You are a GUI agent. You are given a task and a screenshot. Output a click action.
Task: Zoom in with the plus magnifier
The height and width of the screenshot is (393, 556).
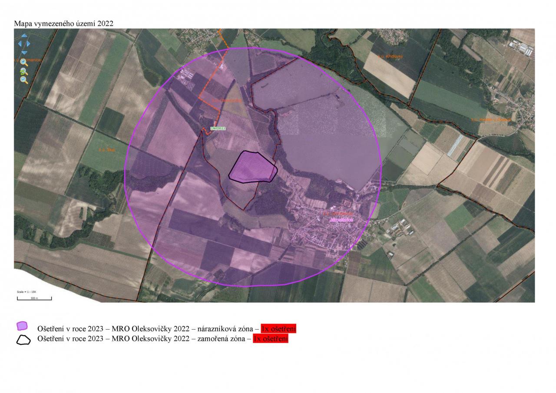[x=24, y=62]
